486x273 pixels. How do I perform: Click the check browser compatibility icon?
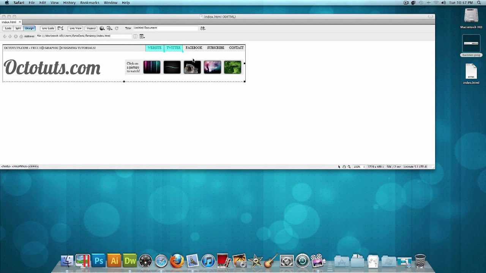(x=60, y=28)
